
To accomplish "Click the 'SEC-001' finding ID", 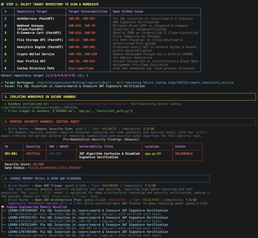I will point(11,154).
